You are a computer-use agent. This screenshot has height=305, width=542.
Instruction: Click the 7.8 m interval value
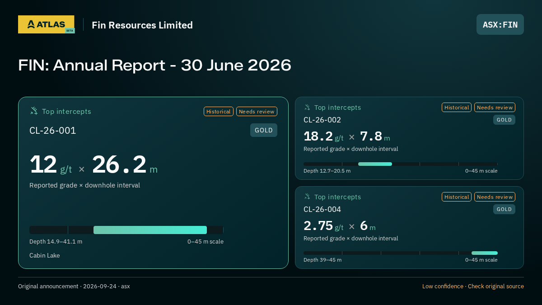click(x=375, y=136)
